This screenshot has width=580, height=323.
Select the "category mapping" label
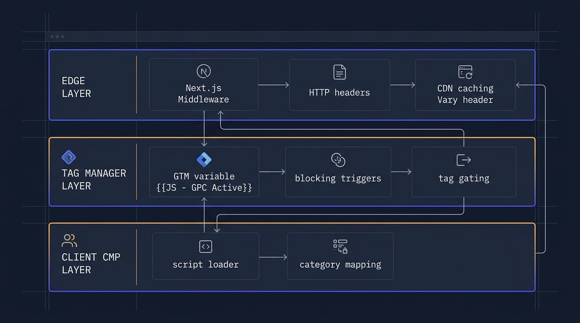click(340, 265)
